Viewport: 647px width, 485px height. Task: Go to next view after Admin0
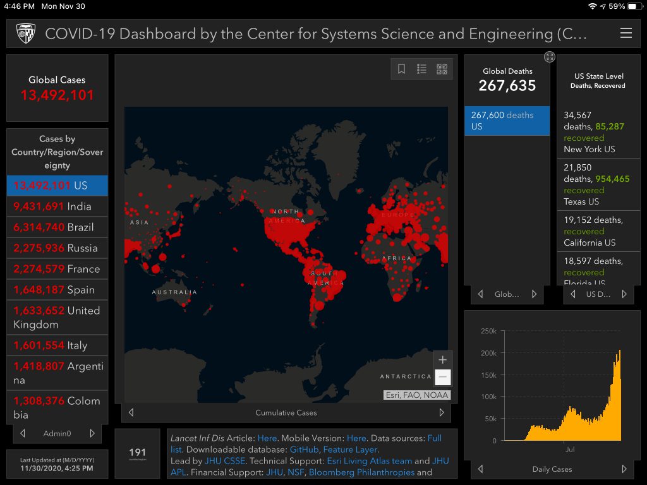pos(92,433)
